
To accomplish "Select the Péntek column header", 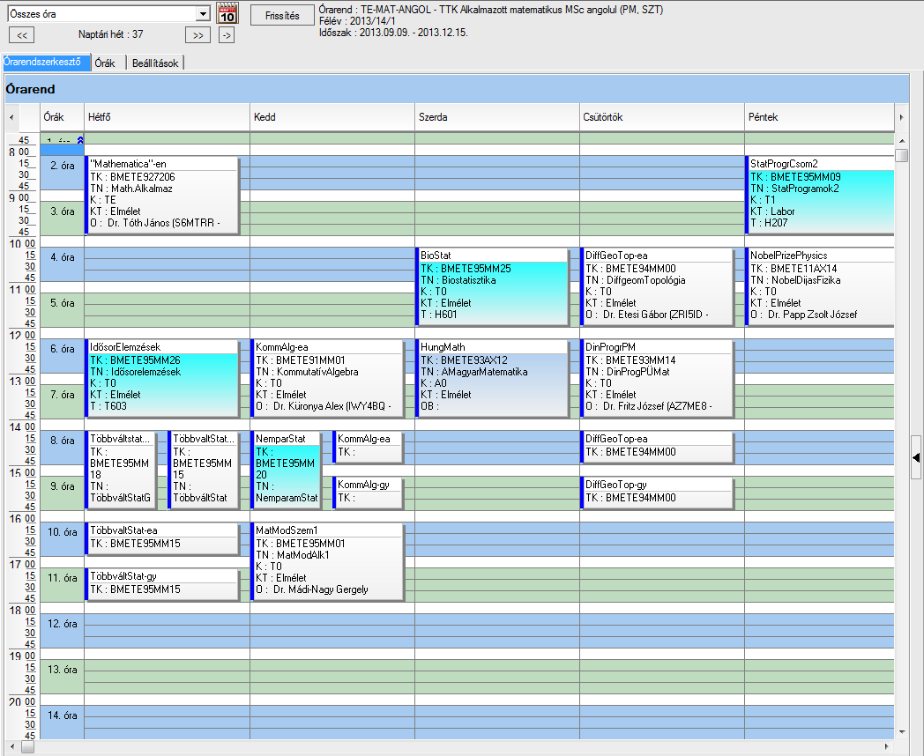I will click(x=820, y=117).
